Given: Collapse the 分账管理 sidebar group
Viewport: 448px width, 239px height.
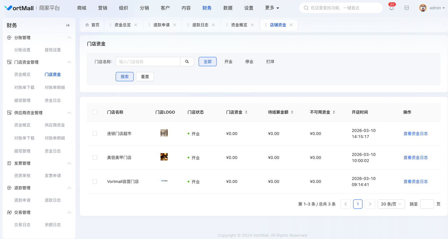Looking at the screenshot, I should pyautogui.click(x=69, y=38).
